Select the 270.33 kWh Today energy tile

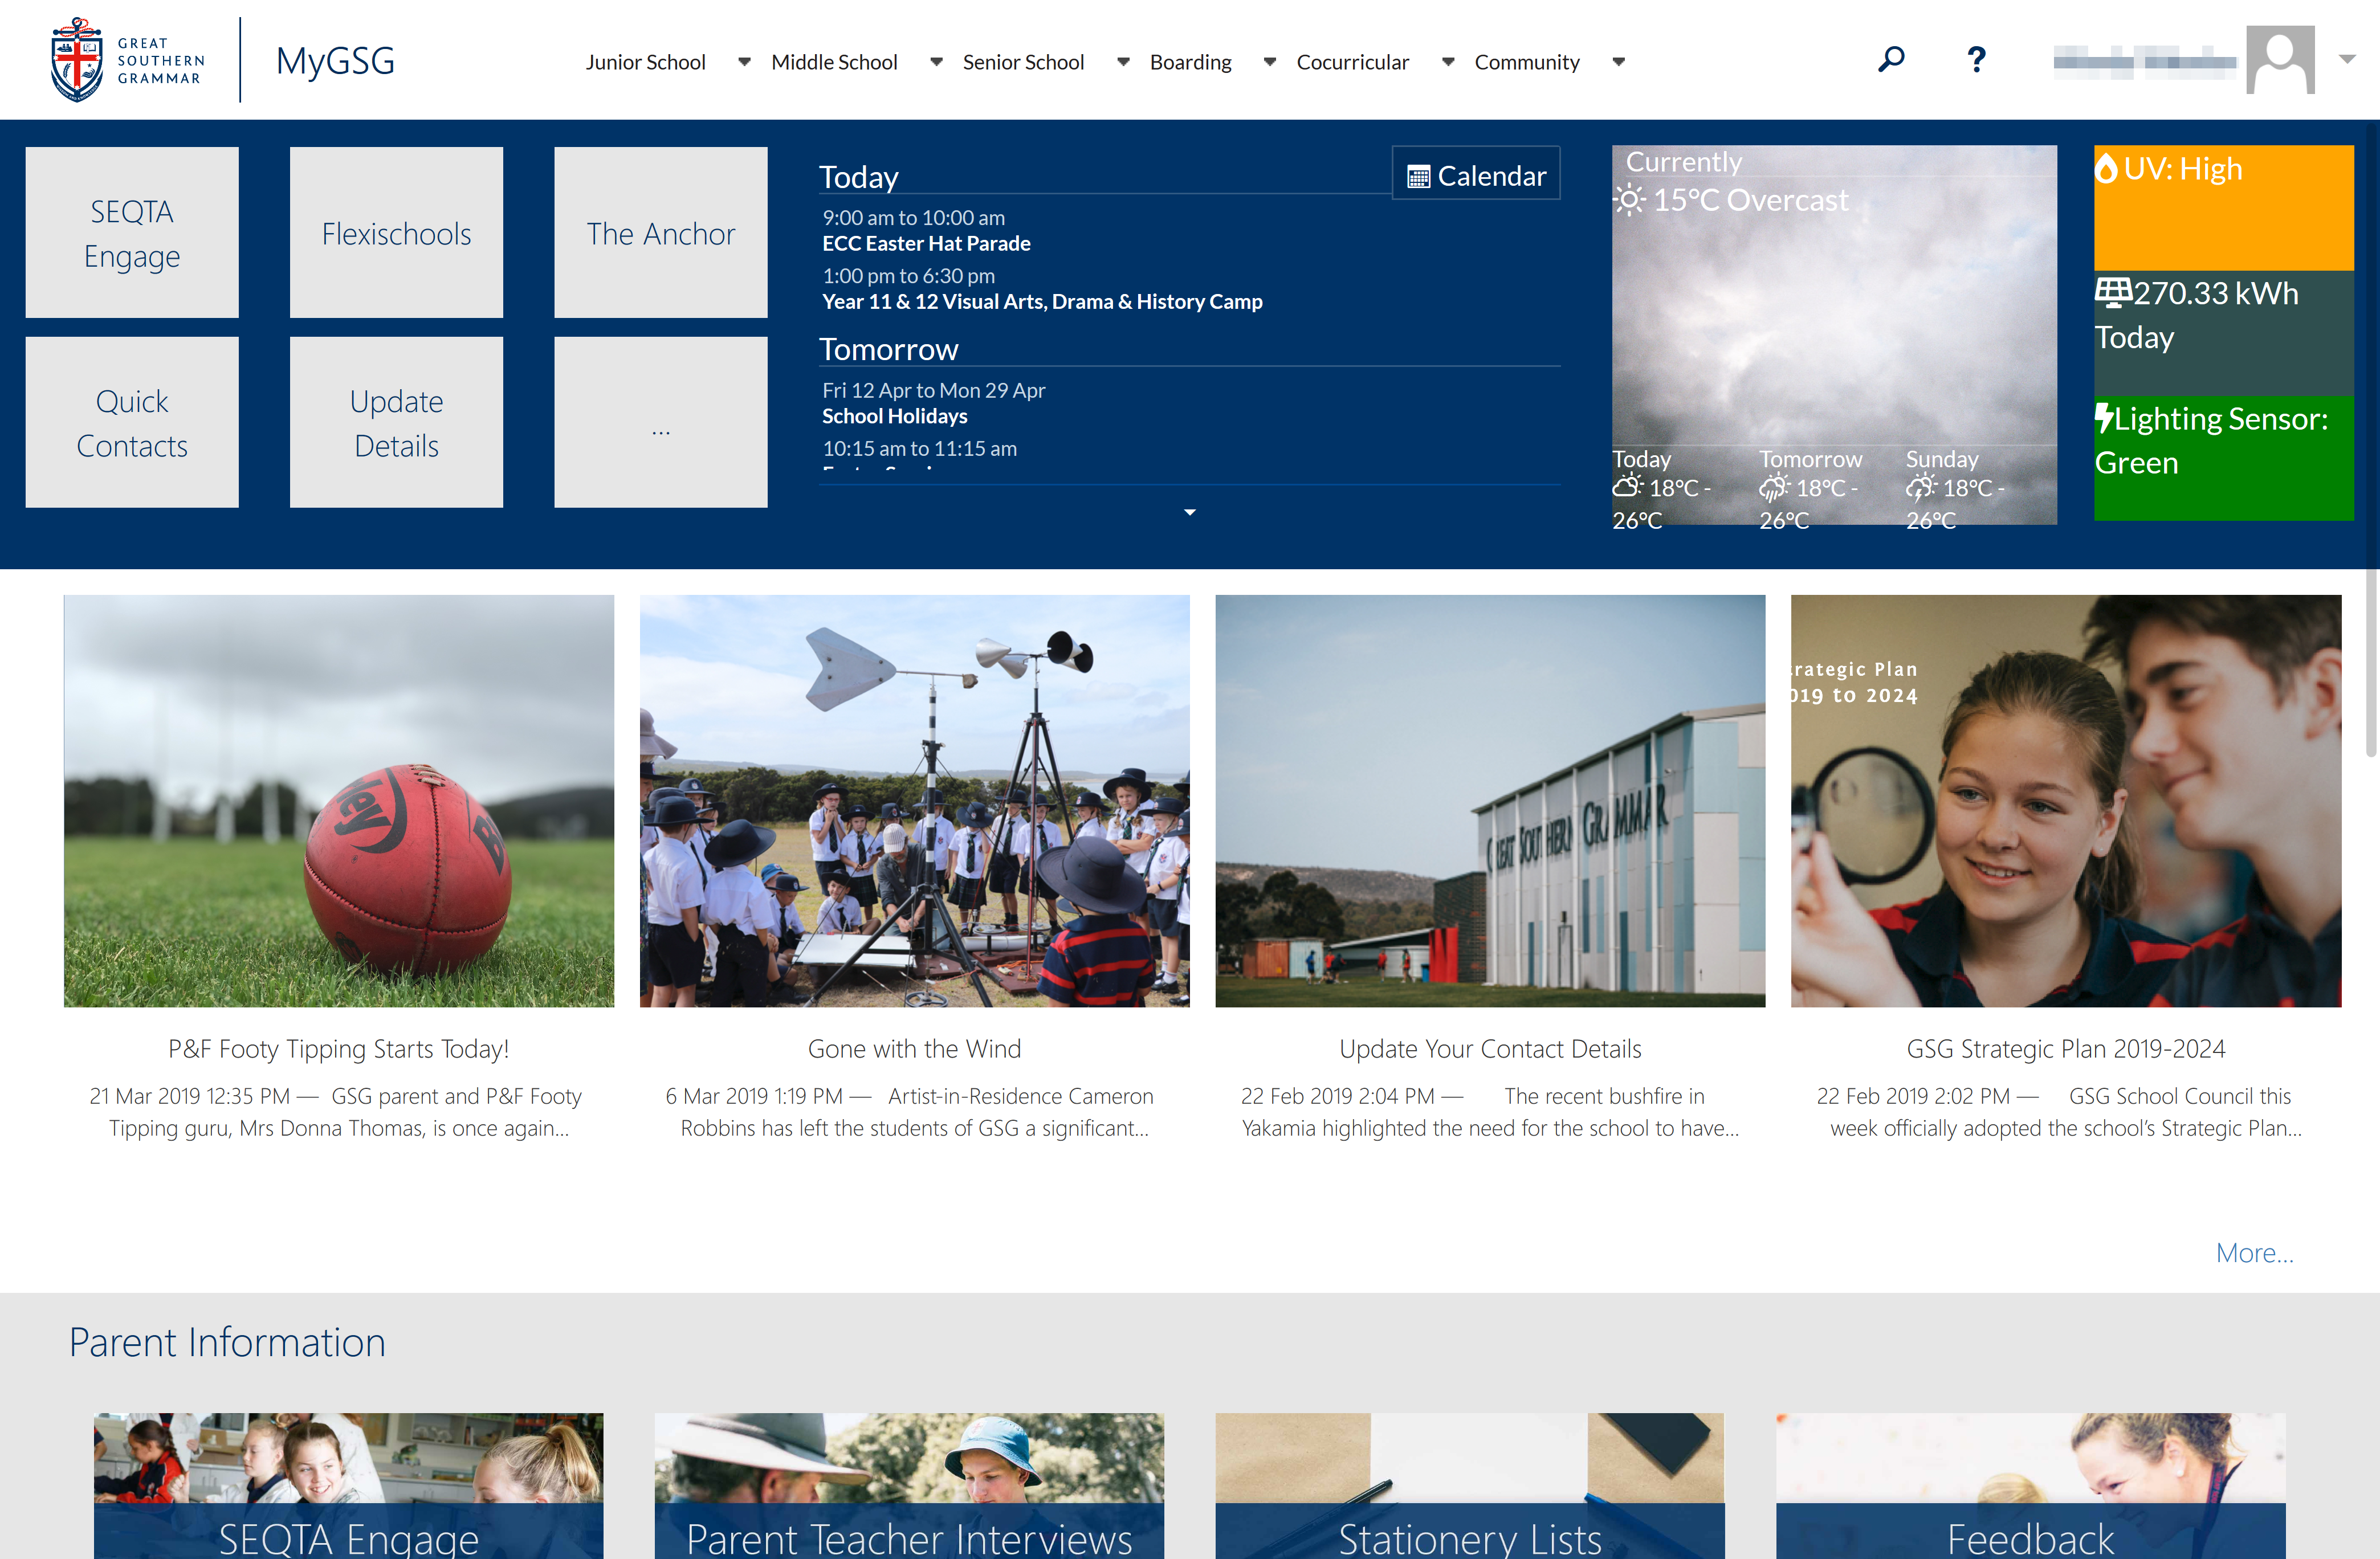(x=2223, y=333)
